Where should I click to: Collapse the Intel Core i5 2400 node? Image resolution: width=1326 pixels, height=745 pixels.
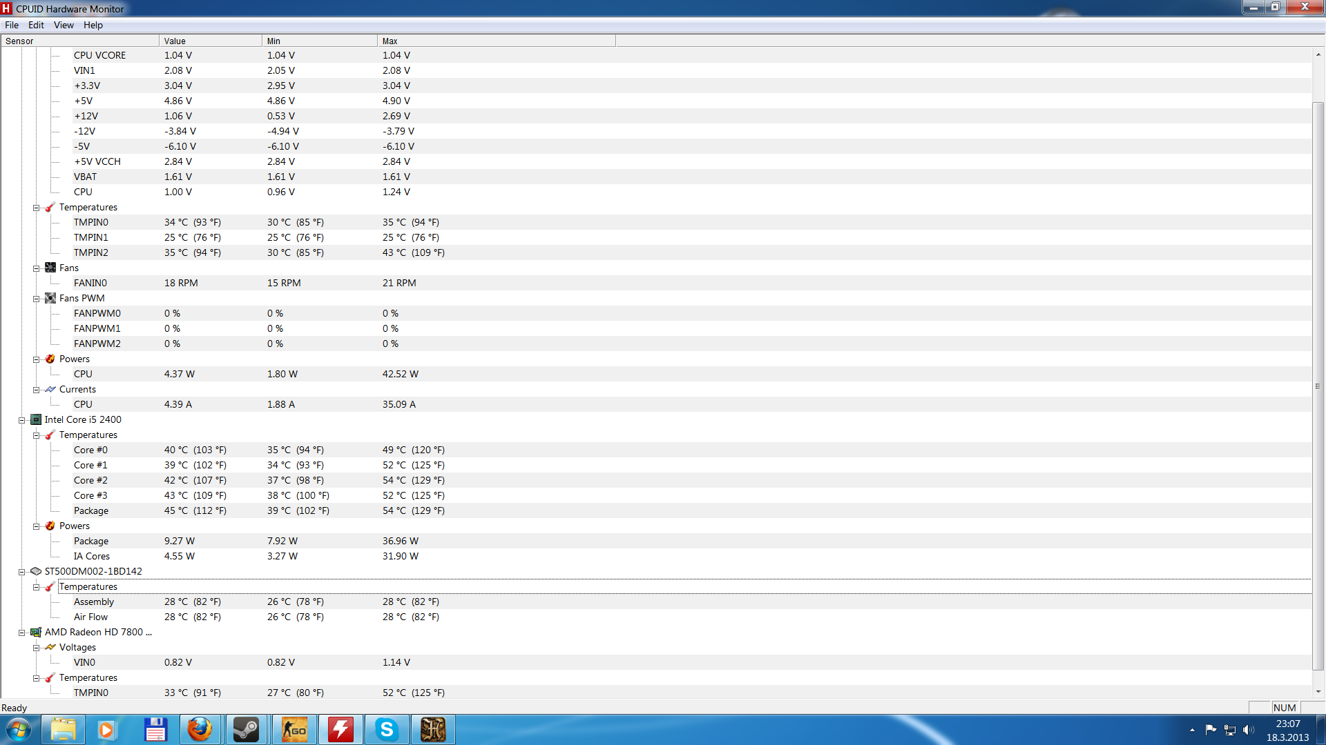point(21,420)
